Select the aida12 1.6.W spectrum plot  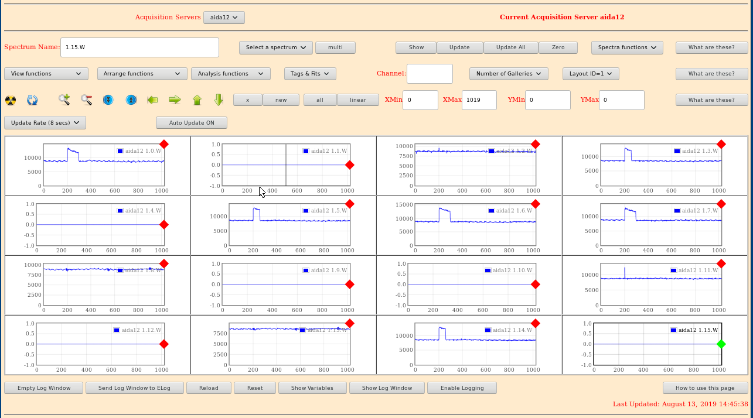coord(469,225)
